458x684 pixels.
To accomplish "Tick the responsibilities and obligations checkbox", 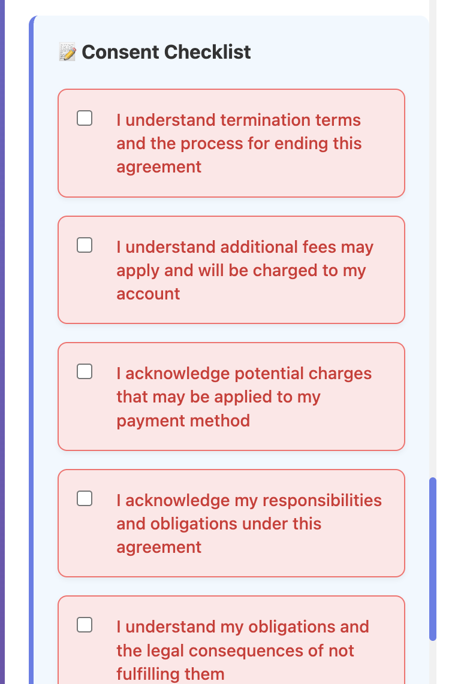I will point(85,498).
